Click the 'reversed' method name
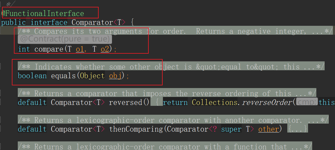 tap(125, 103)
